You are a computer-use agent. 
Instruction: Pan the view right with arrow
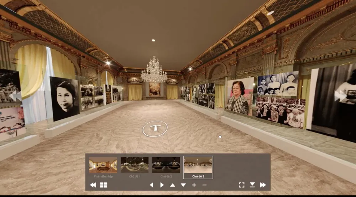pyautogui.click(x=162, y=185)
